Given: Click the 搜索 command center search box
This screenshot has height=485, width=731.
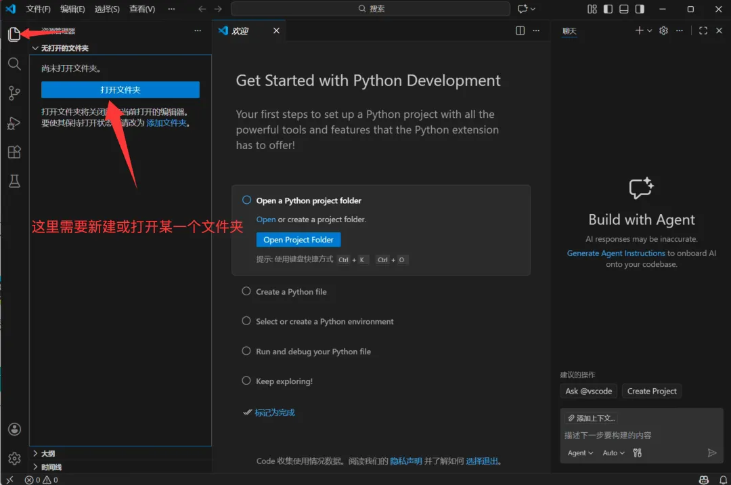Looking at the screenshot, I should 370,9.
